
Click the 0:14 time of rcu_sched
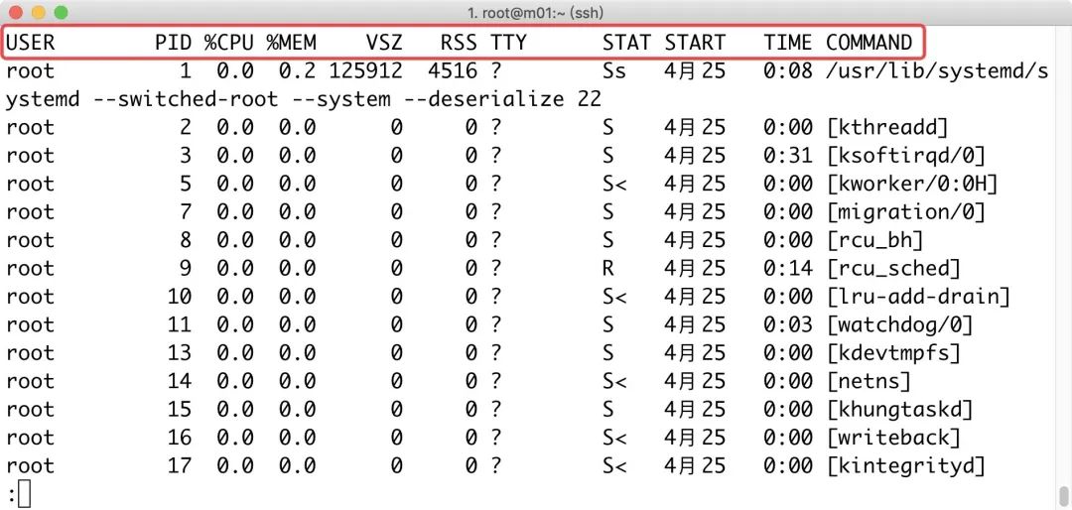788,268
